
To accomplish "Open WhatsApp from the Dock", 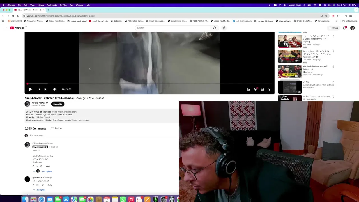I will coord(123,199).
